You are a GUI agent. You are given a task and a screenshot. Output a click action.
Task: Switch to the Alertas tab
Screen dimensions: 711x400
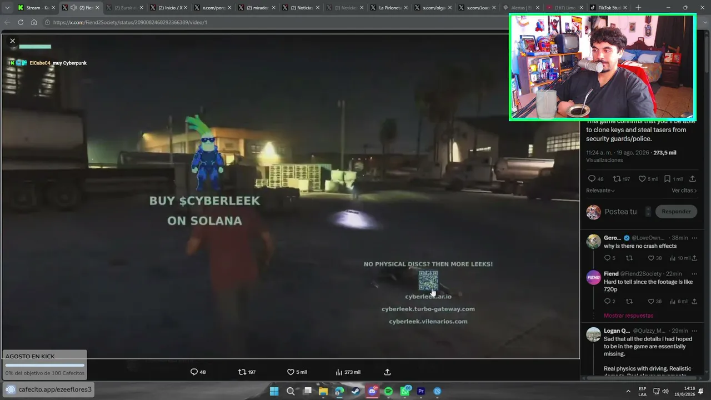click(x=520, y=8)
